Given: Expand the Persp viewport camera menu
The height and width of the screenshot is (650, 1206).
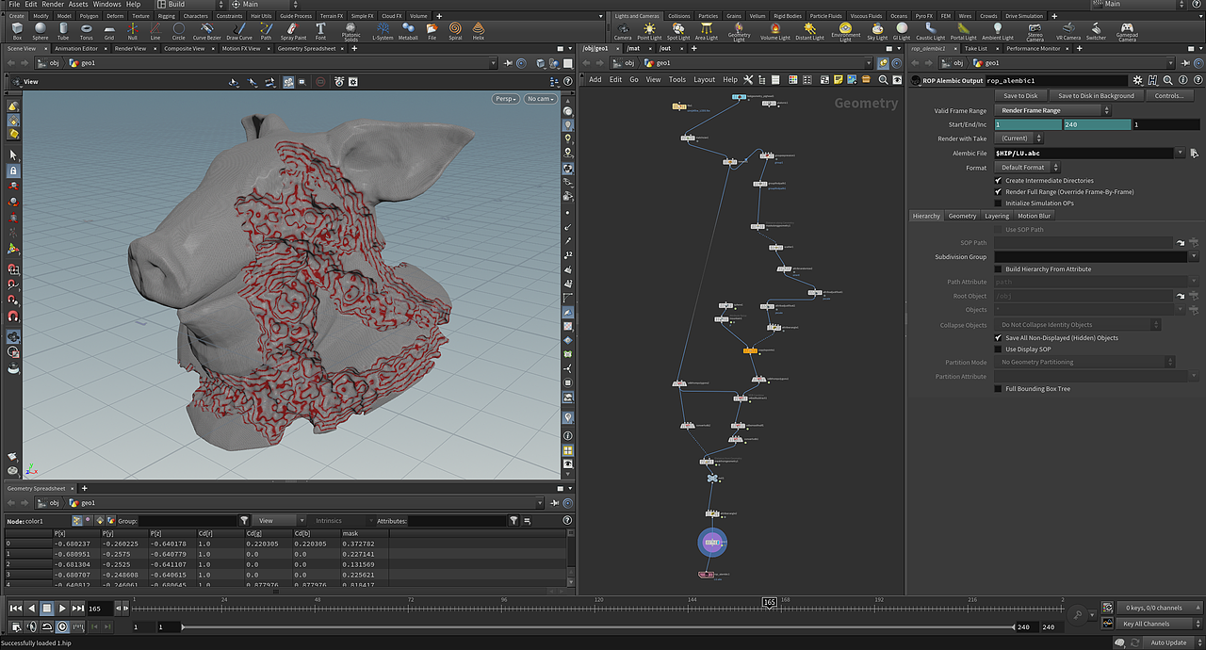Looking at the screenshot, I should pos(505,99).
